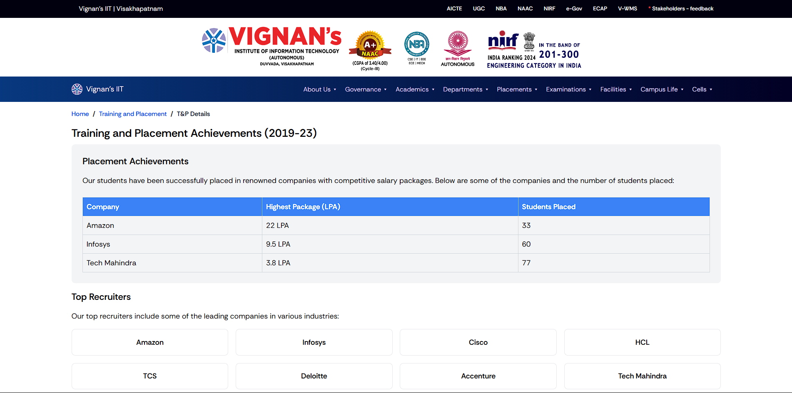Click the Amazon recruiter card
This screenshot has height=393, width=792.
pyautogui.click(x=150, y=342)
